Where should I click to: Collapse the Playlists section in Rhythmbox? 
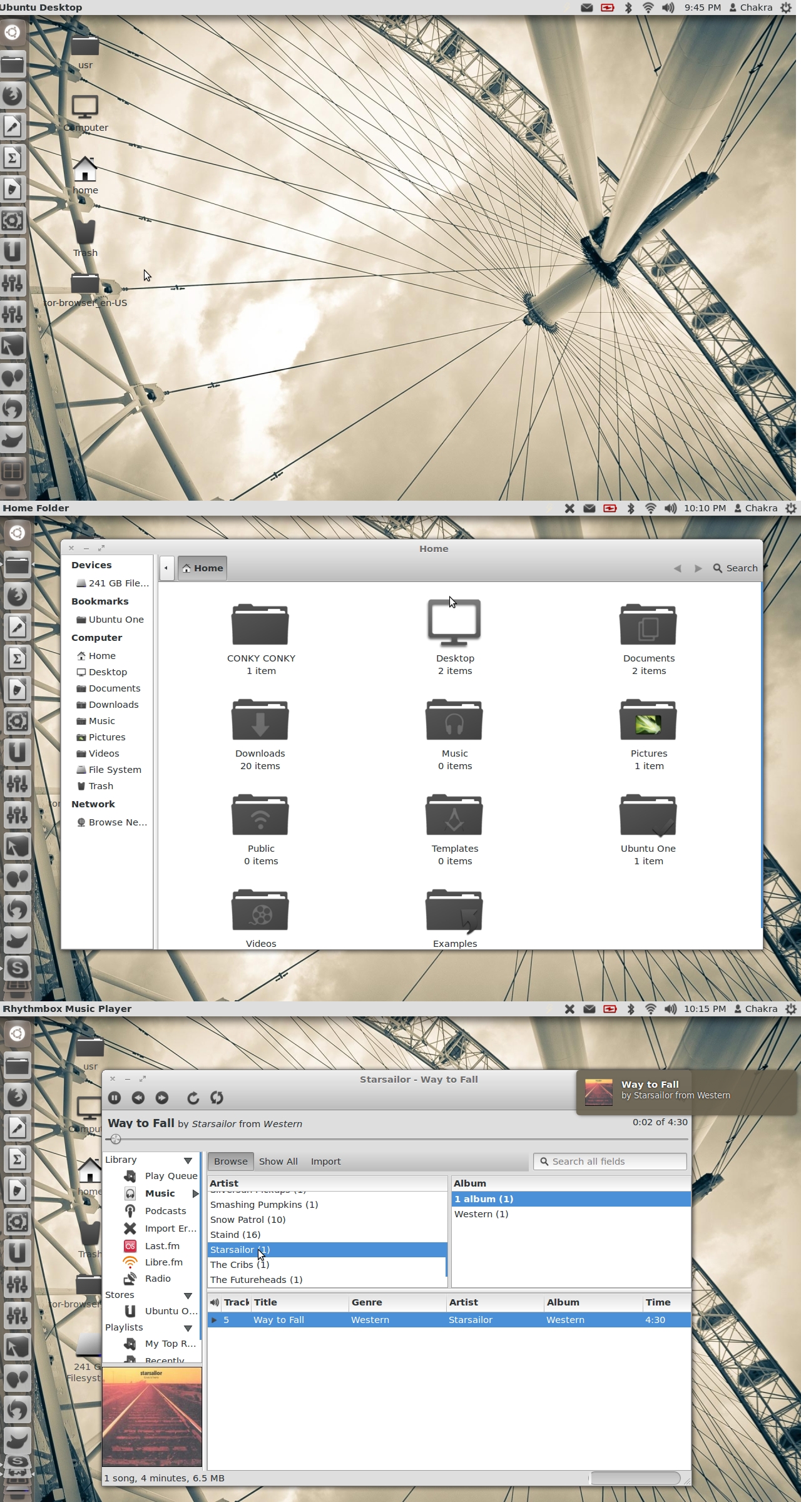pyautogui.click(x=188, y=1328)
